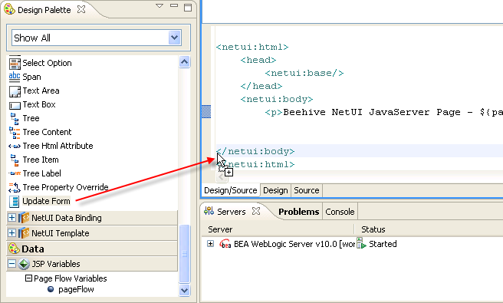Click the palette vertical scrollbar thumb

[x=185, y=254]
